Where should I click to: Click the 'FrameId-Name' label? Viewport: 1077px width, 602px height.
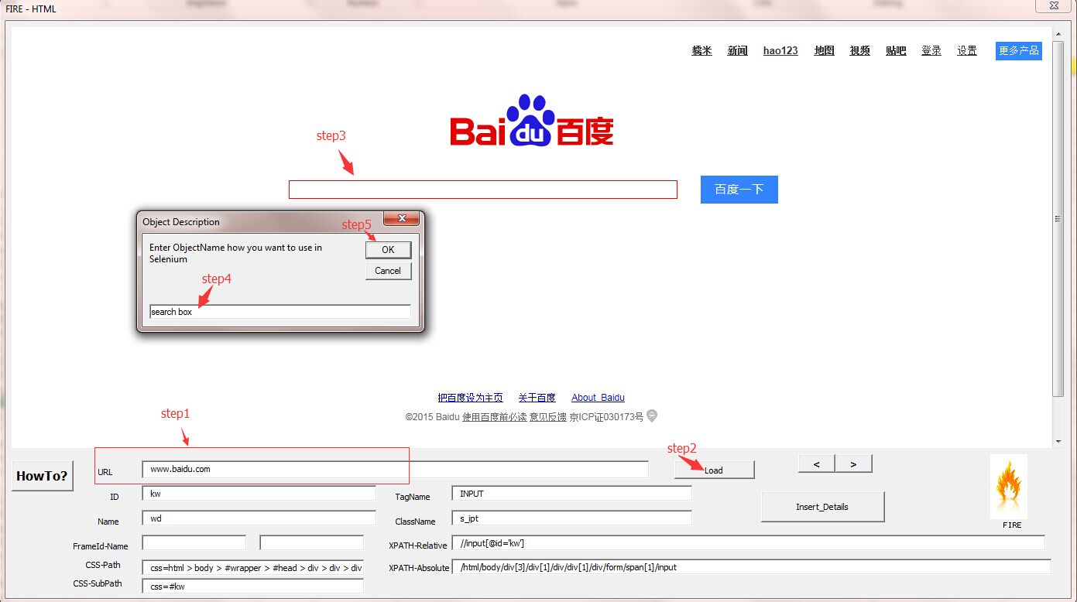coord(101,546)
